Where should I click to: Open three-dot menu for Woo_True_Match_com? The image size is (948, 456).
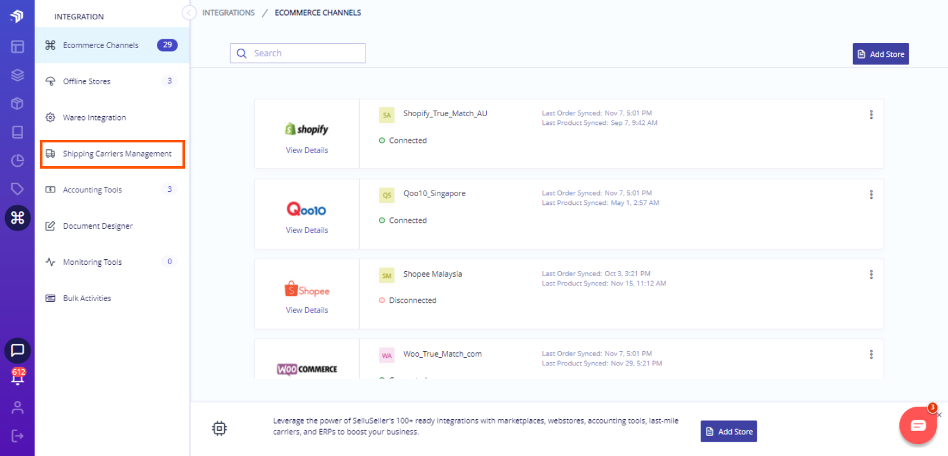pyautogui.click(x=871, y=354)
